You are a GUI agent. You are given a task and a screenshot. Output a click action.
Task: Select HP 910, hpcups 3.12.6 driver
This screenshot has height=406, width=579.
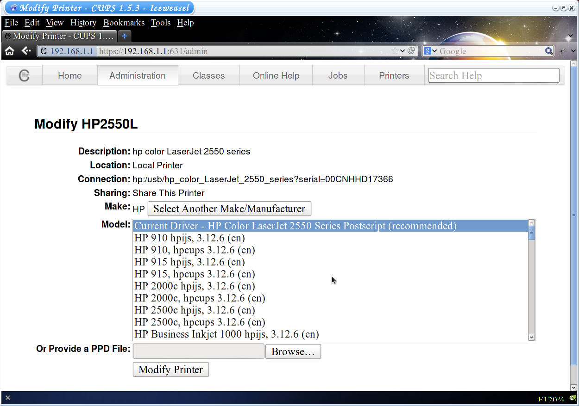point(331,250)
